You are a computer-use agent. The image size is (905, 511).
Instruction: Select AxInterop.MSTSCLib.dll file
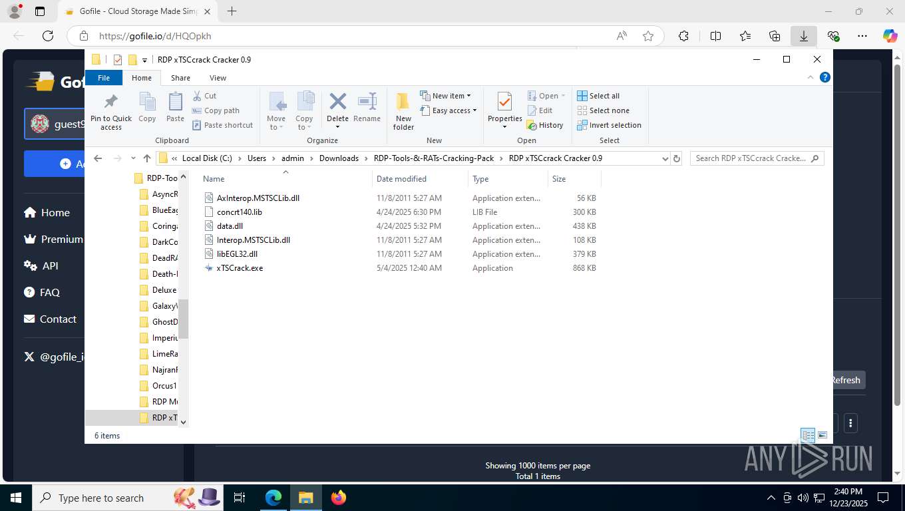click(258, 198)
